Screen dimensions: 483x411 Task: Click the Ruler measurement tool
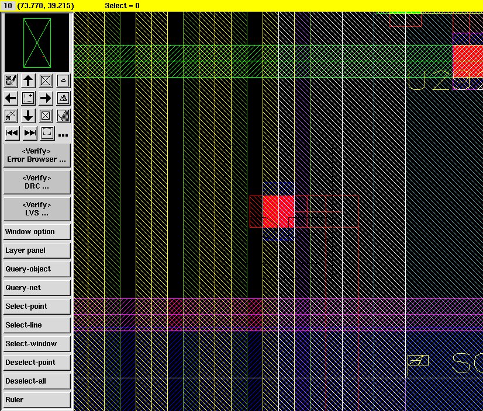tap(37, 400)
